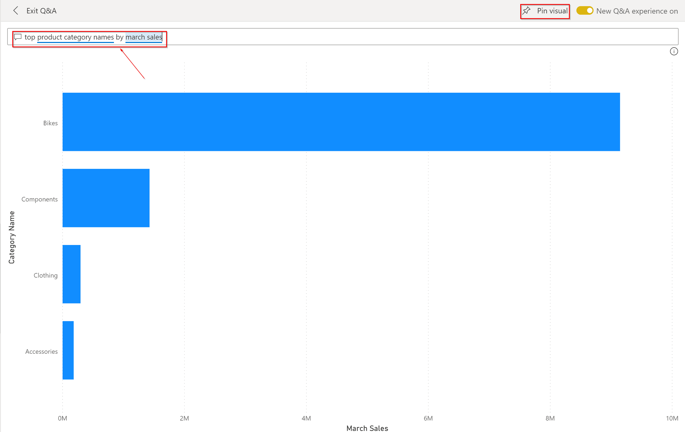
Task: Click the March Sales axis title
Action: pyautogui.click(x=367, y=428)
